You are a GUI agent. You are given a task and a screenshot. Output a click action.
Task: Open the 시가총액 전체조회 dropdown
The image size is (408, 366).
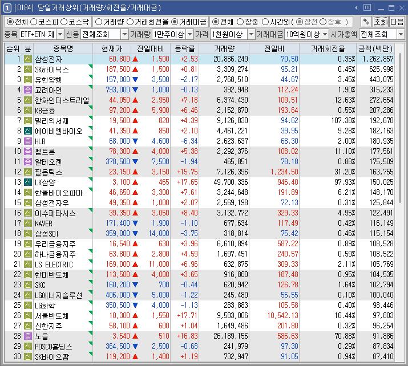click(401, 34)
